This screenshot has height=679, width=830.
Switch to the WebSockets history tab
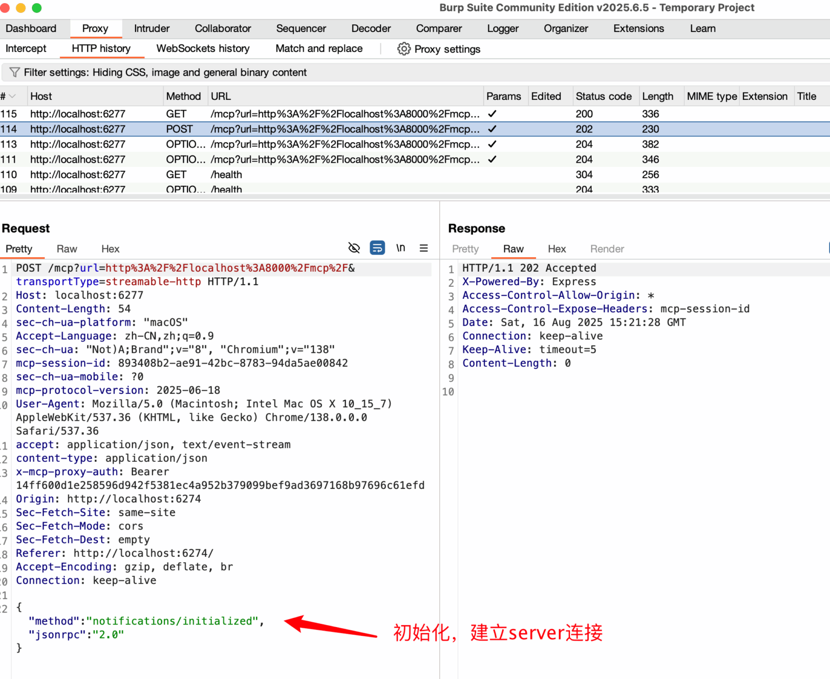203,48
